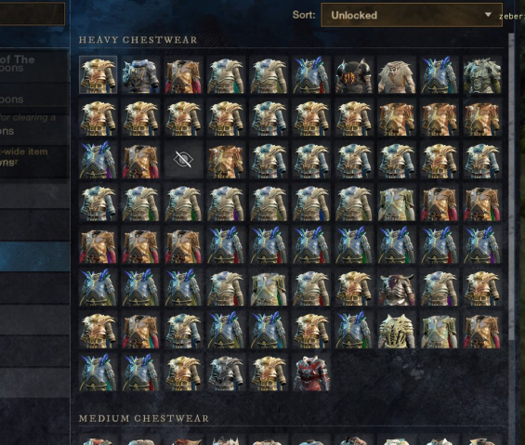525x445 pixels.
Task: Click the Sort dropdown arrow
Action: [x=488, y=15]
